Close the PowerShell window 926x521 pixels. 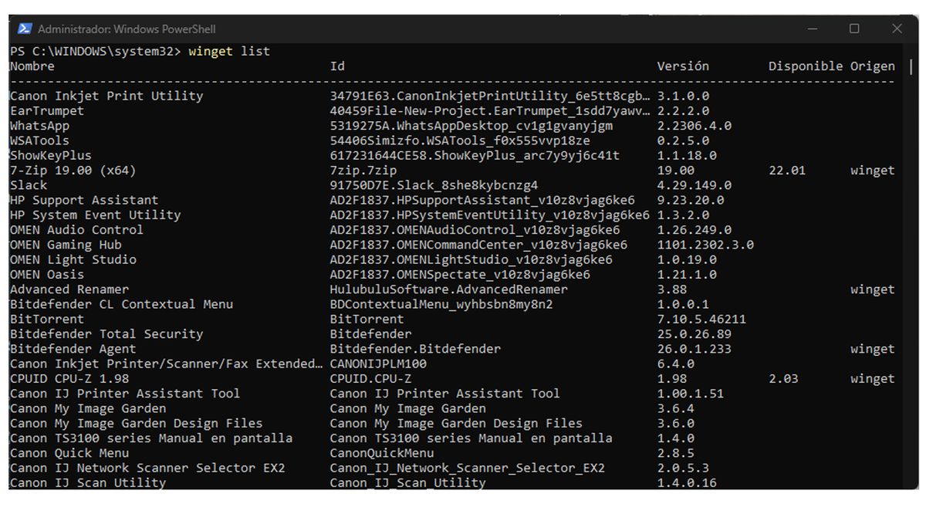point(897,29)
